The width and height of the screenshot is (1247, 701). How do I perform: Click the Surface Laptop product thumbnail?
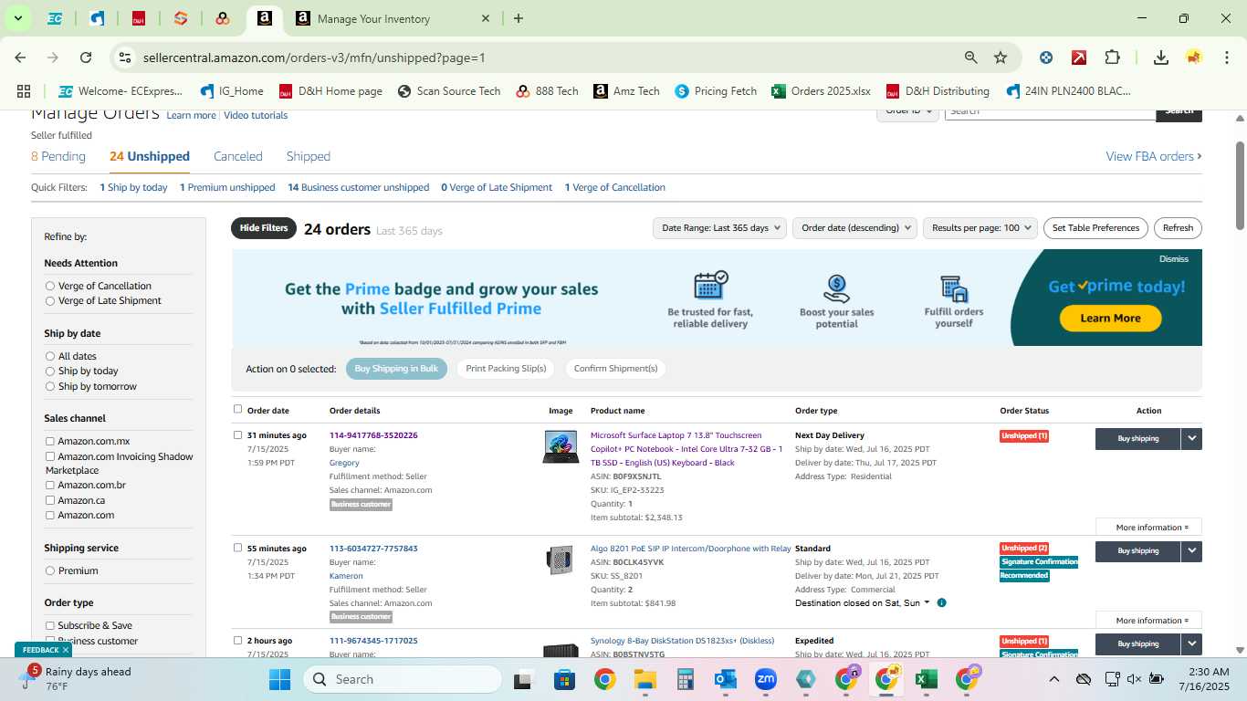pyautogui.click(x=561, y=446)
